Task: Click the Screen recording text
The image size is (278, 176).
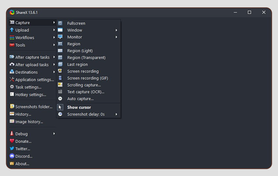Action: click(83, 71)
